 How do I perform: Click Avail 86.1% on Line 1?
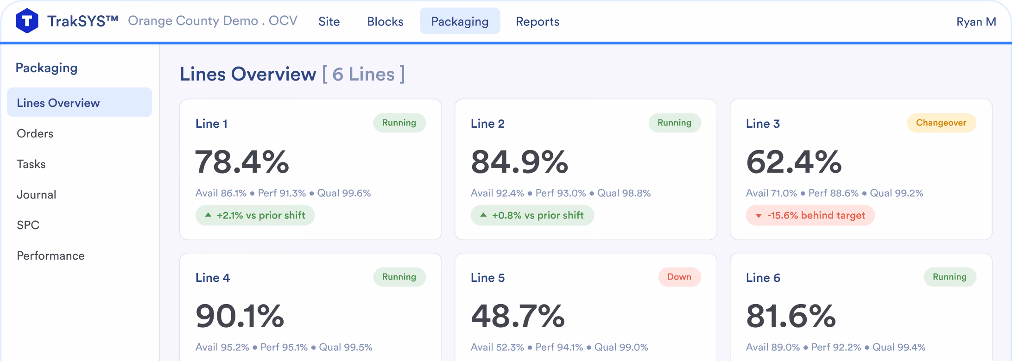pyautogui.click(x=221, y=193)
